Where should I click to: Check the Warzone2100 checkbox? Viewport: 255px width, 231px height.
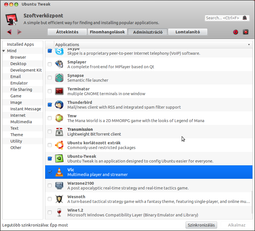50,186
